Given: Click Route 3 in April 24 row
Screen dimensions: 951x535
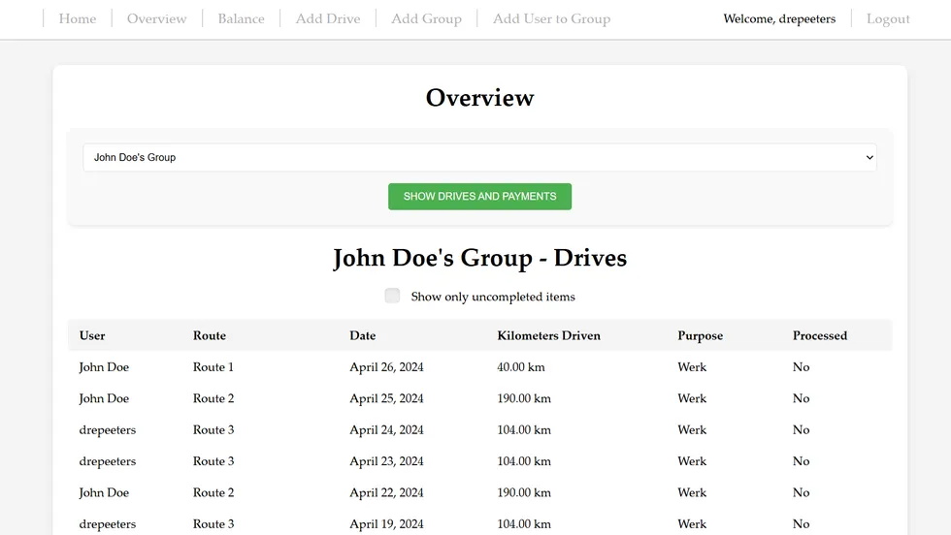Looking at the screenshot, I should 213,430.
